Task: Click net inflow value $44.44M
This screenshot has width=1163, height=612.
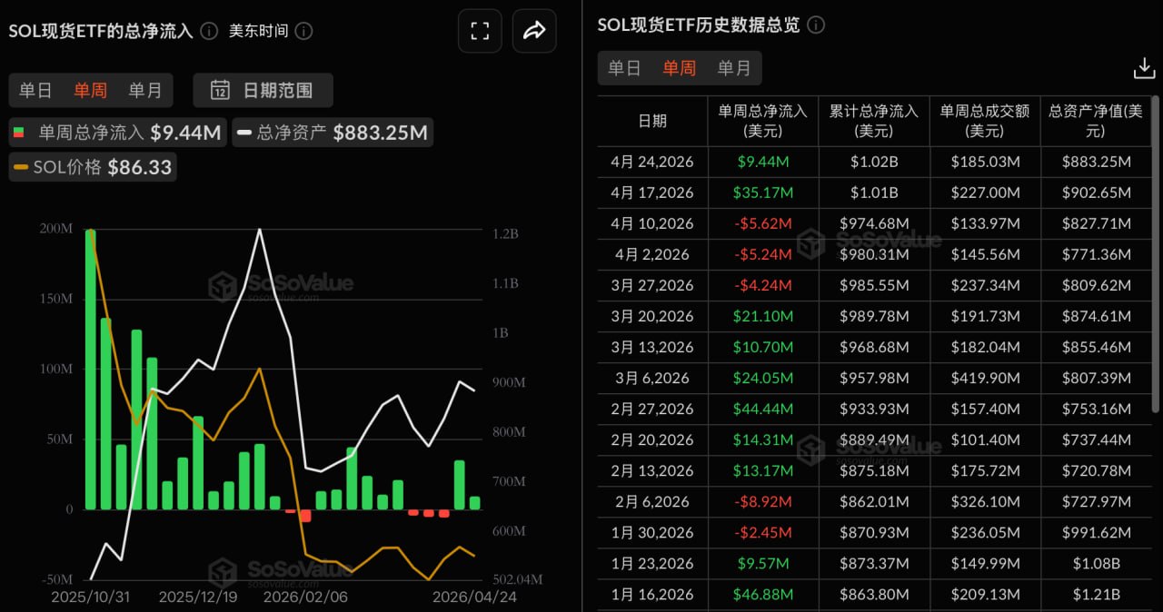Action: coord(763,409)
